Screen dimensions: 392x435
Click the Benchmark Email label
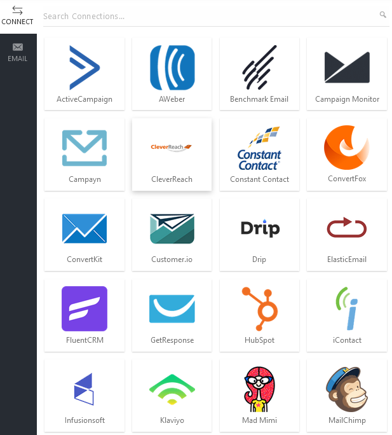pyautogui.click(x=259, y=99)
